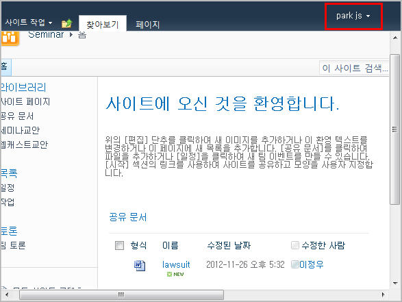Open the 공유 문서 web part title link
Image resolution: width=402 pixels, height=302 pixels.
click(128, 217)
